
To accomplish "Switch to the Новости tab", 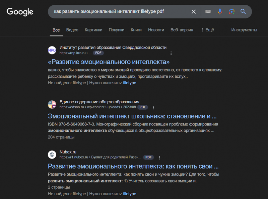I will point(156,30).
